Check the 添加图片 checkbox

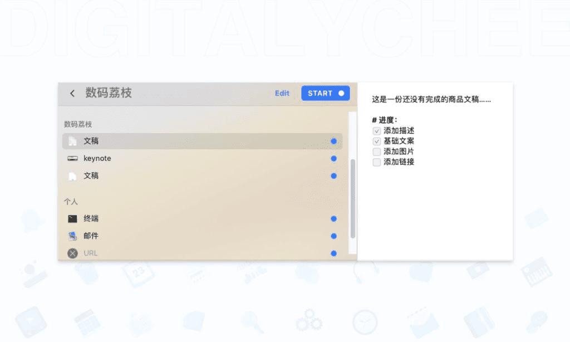tap(376, 152)
